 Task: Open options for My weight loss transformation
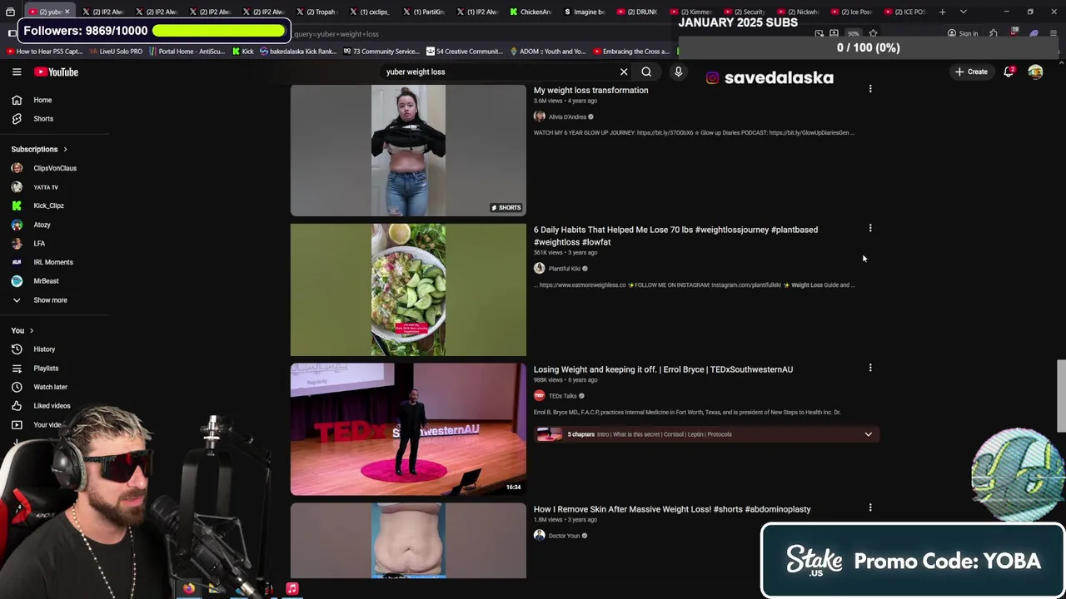870,88
